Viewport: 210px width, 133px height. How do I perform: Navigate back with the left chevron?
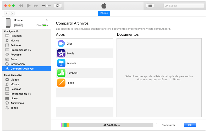pos(7,13)
